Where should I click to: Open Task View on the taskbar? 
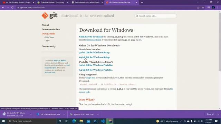(x=67, y=121)
